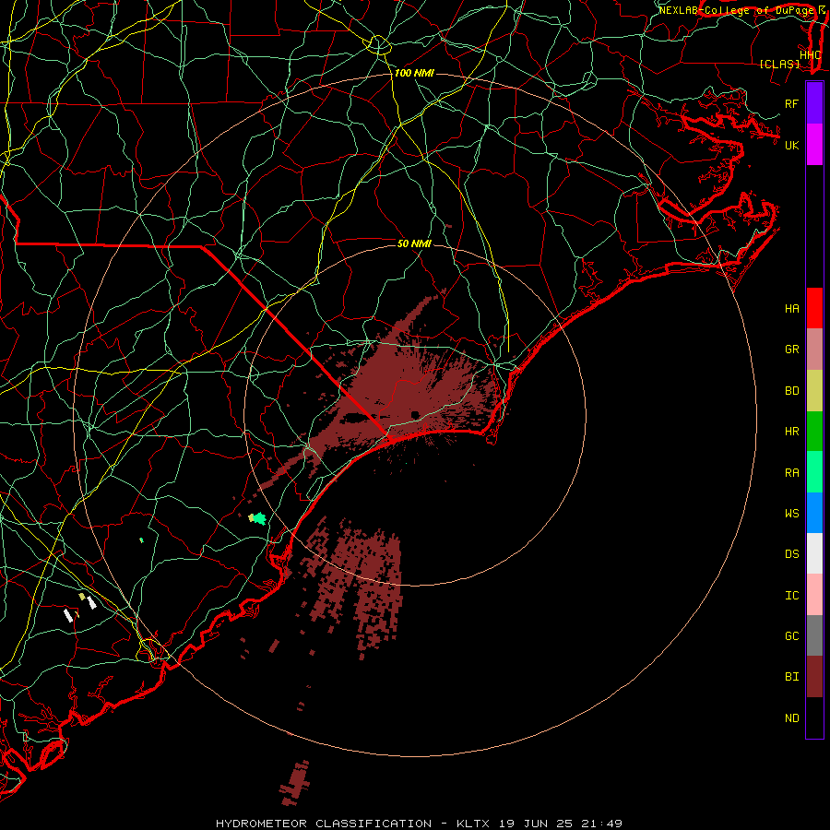
Task: Click the RF legend label
Action: pos(792,103)
